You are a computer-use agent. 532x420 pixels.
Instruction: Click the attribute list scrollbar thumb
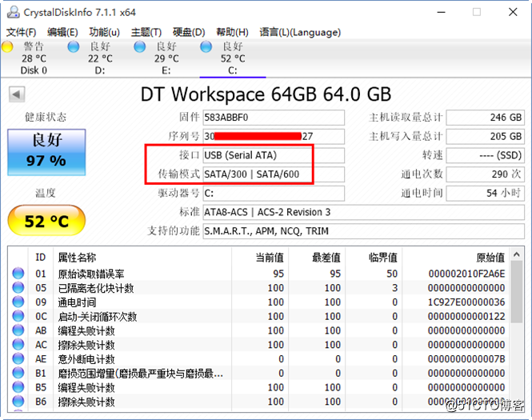point(517,292)
